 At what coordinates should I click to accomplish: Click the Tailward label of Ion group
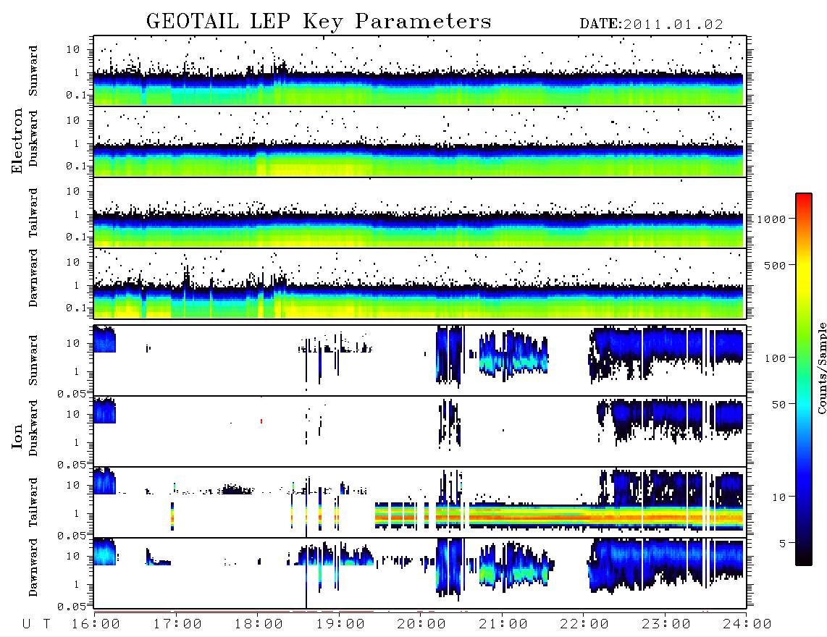[33, 502]
